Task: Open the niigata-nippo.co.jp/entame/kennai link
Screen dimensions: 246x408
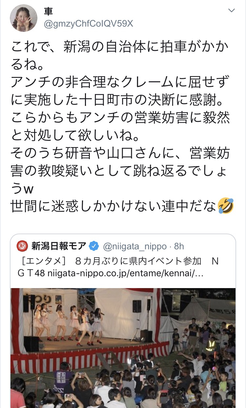Action: pos(126,273)
